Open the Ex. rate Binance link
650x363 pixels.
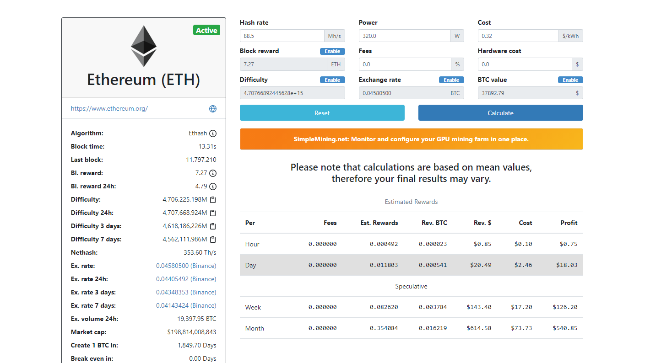tap(186, 266)
